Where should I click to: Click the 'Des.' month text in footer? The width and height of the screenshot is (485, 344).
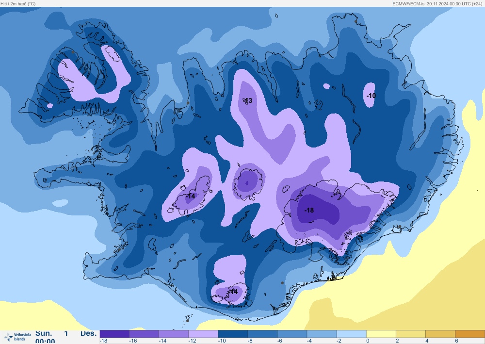coord(88,333)
